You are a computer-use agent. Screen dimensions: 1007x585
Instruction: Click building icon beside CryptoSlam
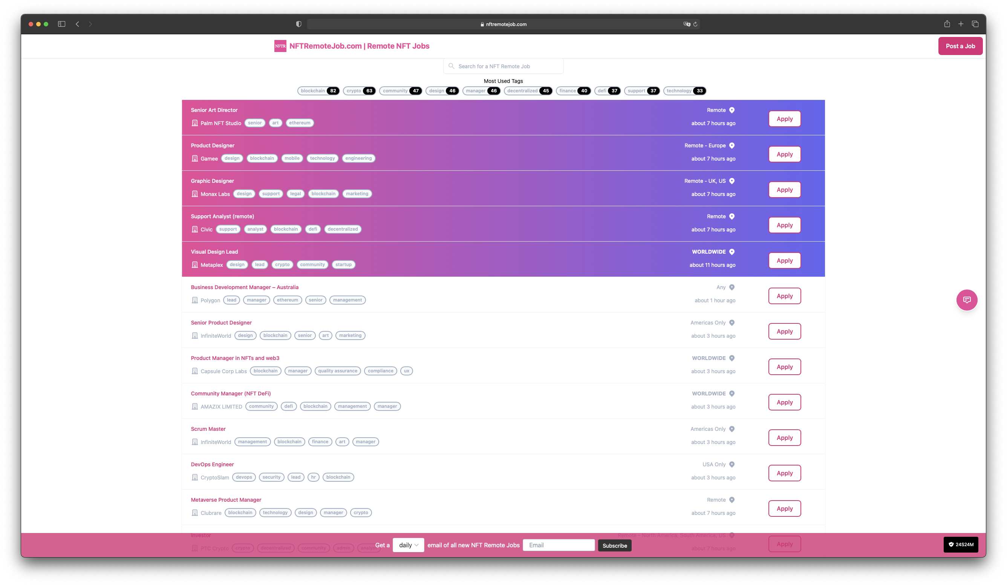(194, 477)
